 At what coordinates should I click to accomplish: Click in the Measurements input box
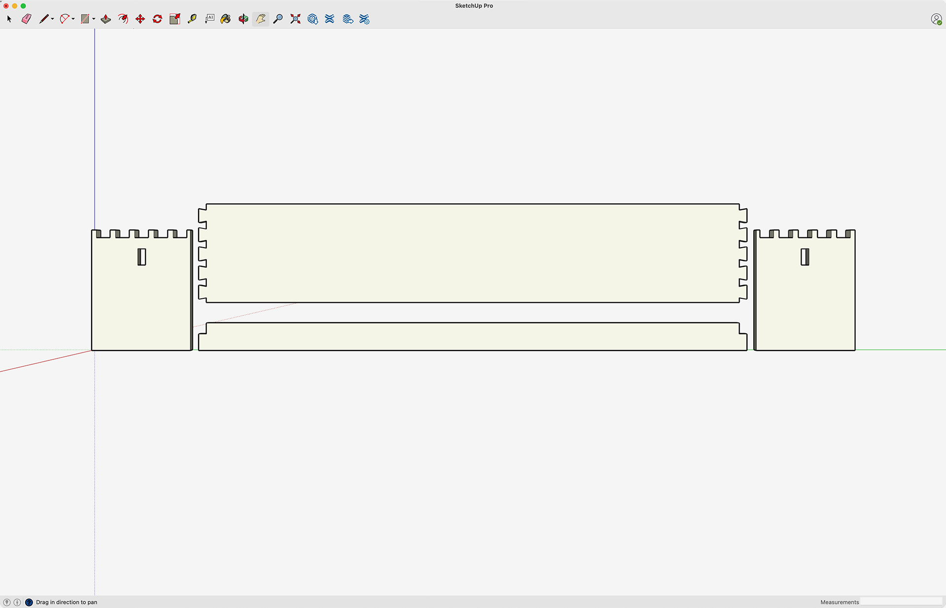(901, 602)
